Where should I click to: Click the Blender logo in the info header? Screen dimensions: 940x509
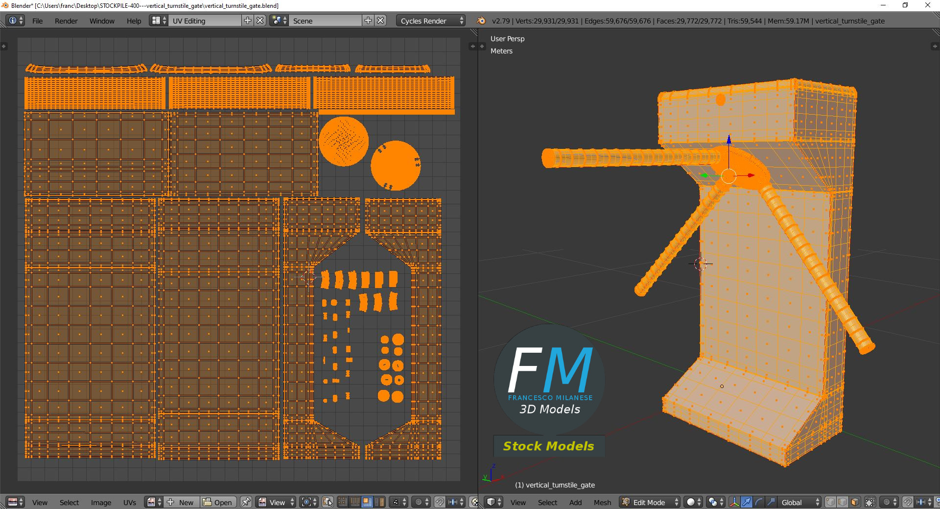click(x=481, y=21)
